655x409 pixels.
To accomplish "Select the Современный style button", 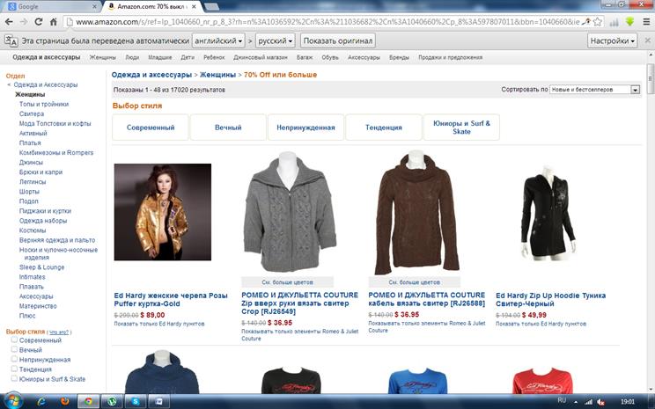I will pyautogui.click(x=151, y=128).
